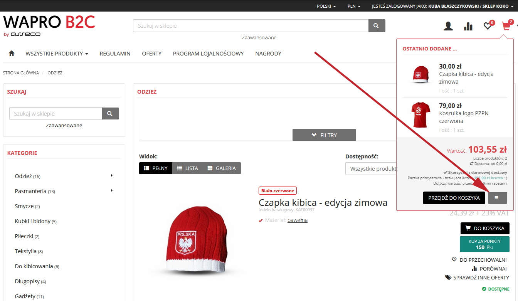Open the PROGRAM LOJALNOŚCIOWY menu item

(x=208, y=54)
